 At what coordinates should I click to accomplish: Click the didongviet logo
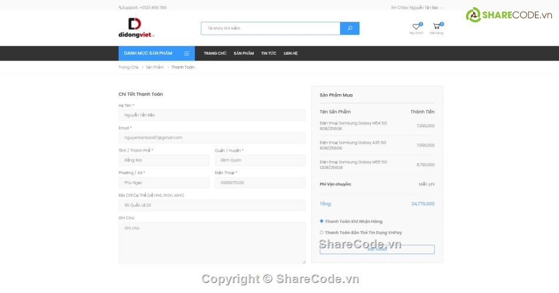(137, 28)
